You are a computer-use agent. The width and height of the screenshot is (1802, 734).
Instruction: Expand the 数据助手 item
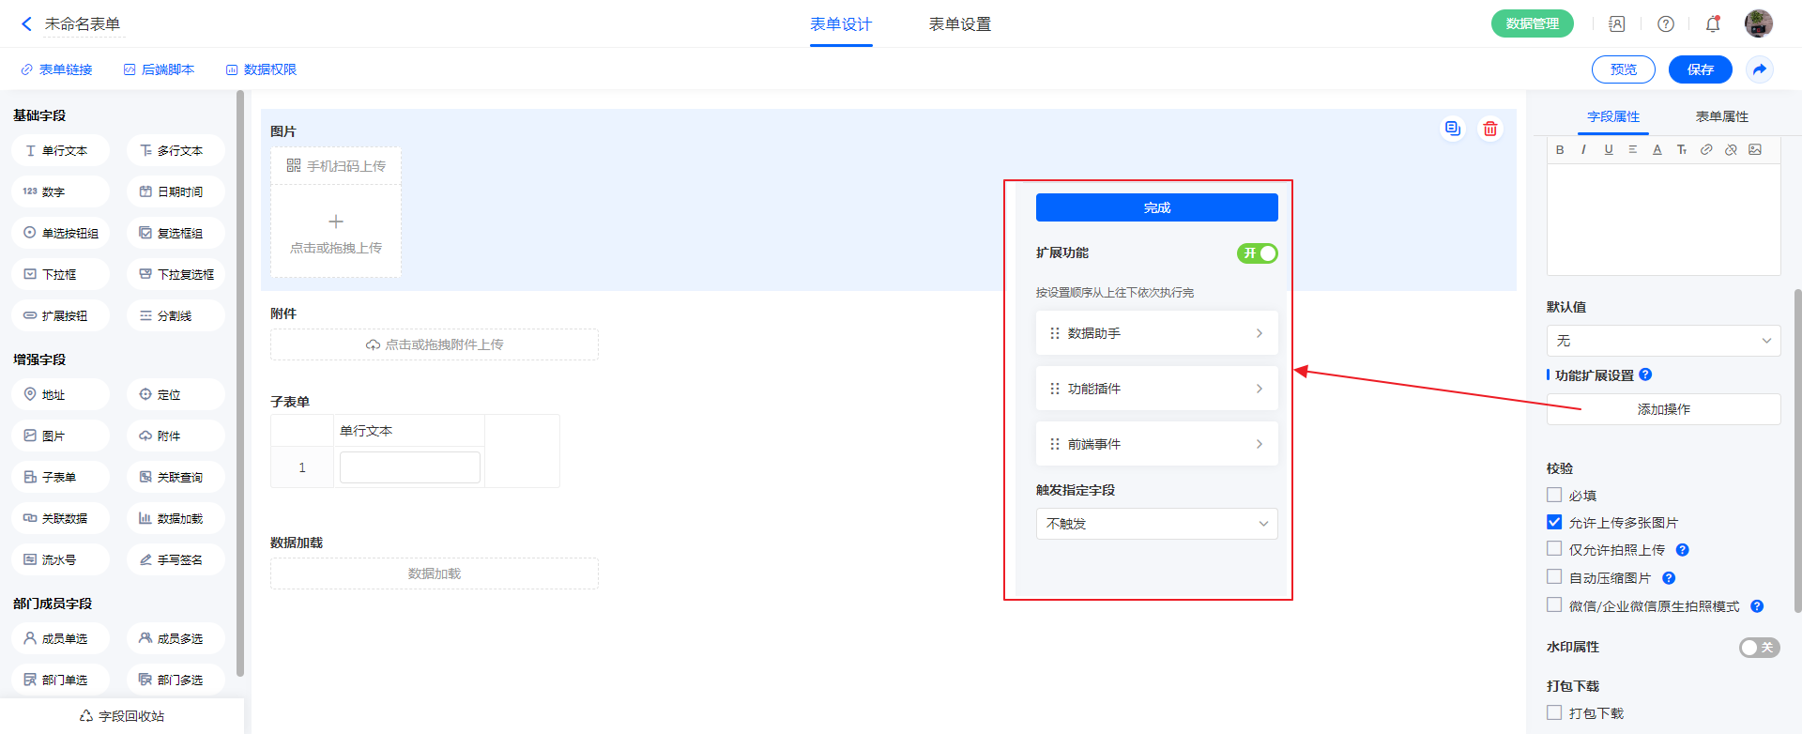(1156, 333)
